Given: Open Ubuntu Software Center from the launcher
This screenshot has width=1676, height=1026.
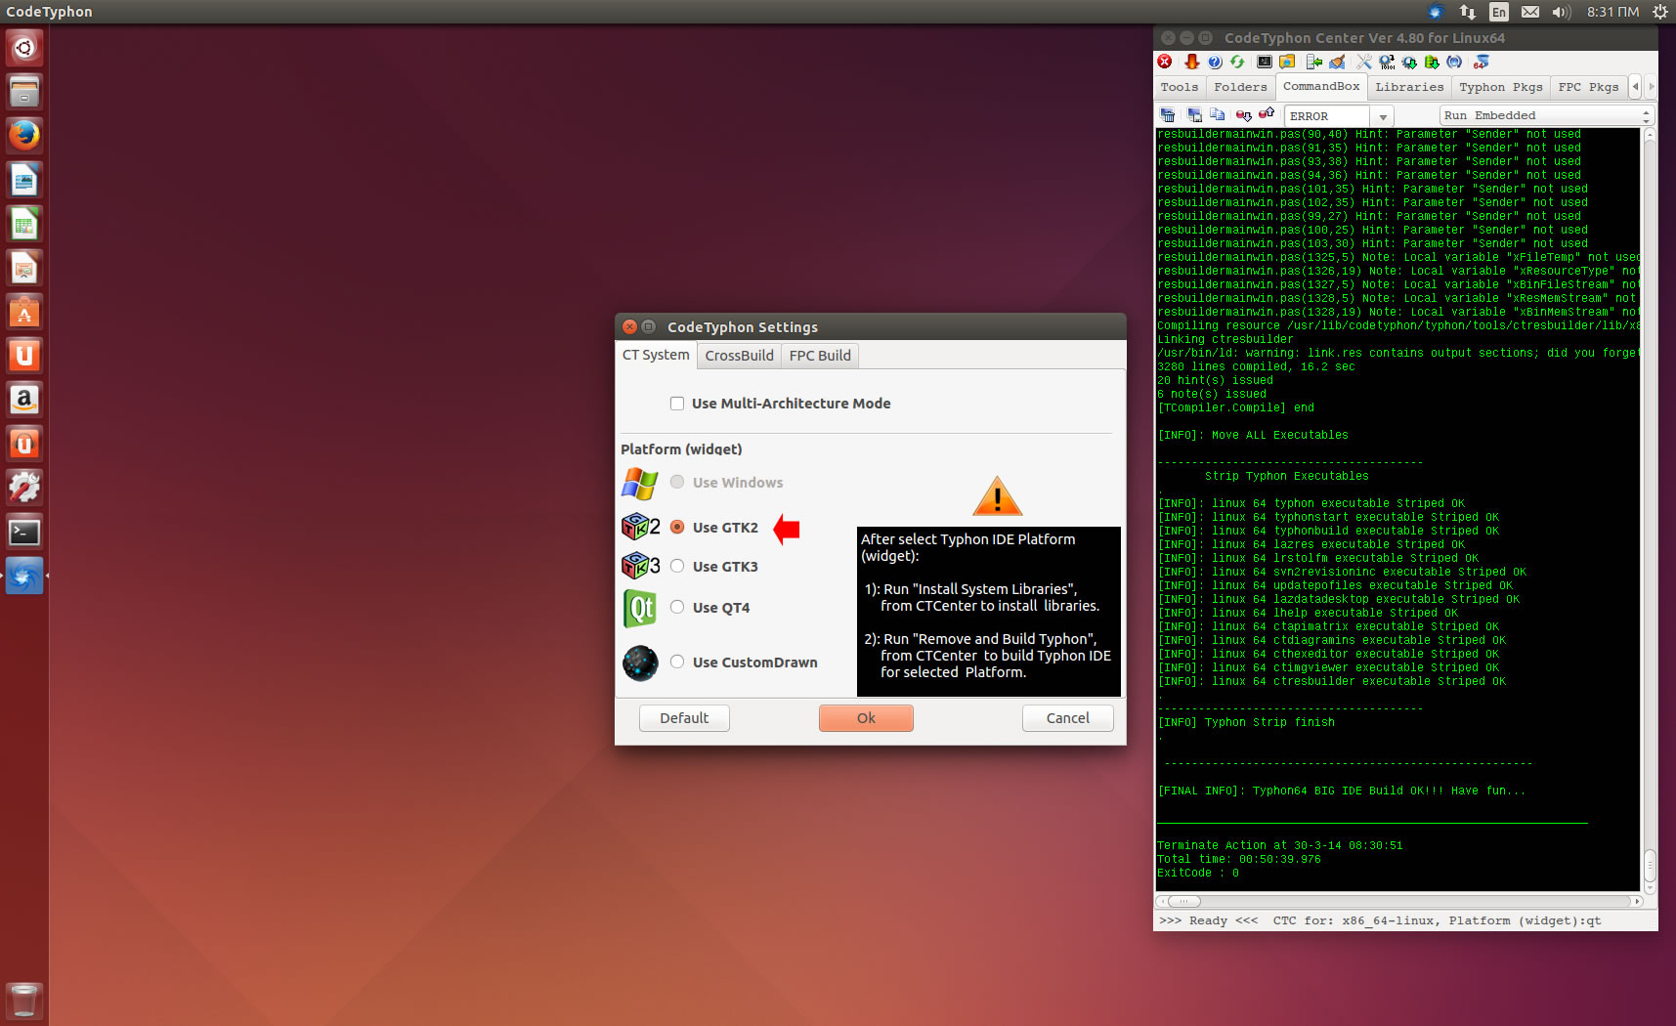Looking at the screenshot, I should coord(24,312).
